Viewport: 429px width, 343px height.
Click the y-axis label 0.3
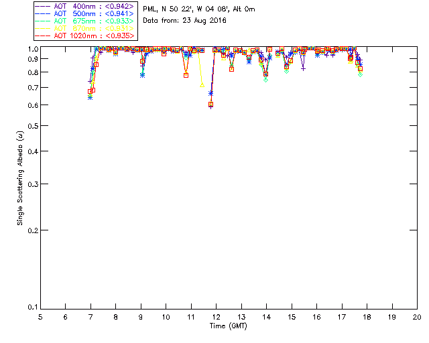(x=33, y=184)
